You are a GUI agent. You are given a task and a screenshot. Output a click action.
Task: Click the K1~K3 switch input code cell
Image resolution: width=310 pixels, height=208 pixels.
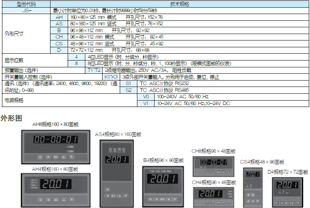pyautogui.click(x=111, y=77)
